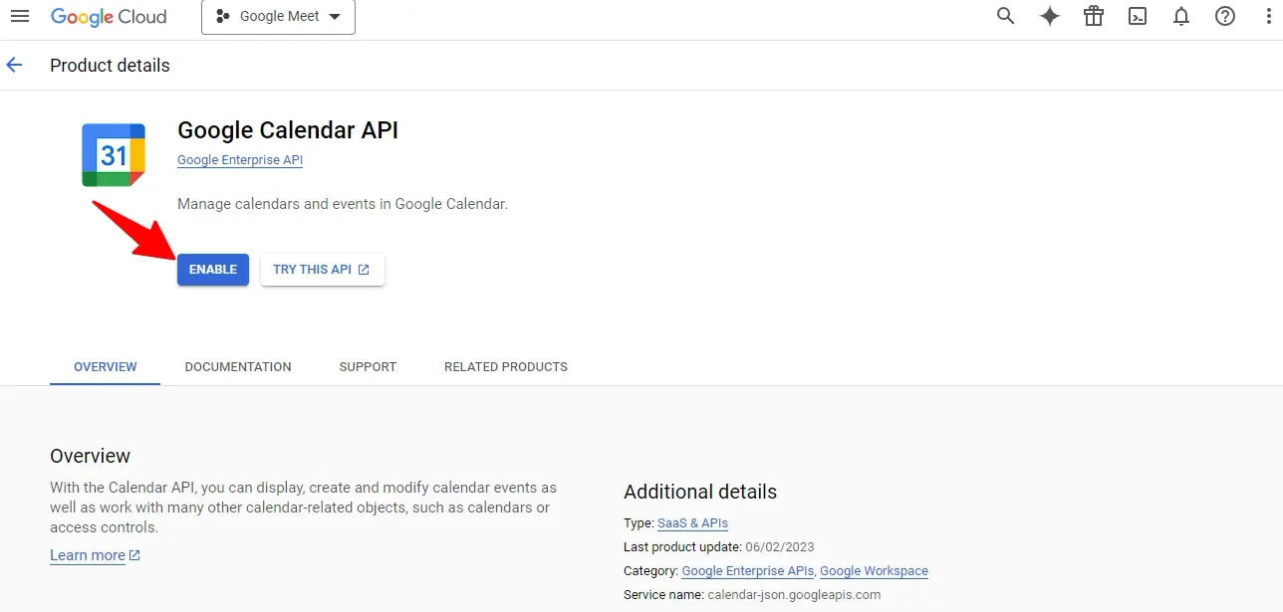Follow the Google Enterprise API link
The height and width of the screenshot is (612, 1283).
tap(240, 160)
